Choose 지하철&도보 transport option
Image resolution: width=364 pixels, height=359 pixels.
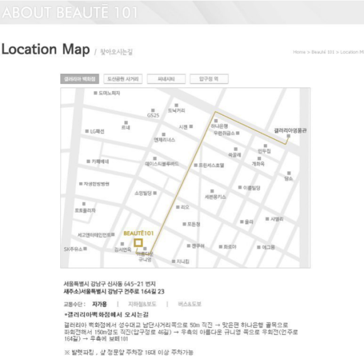(x=142, y=304)
